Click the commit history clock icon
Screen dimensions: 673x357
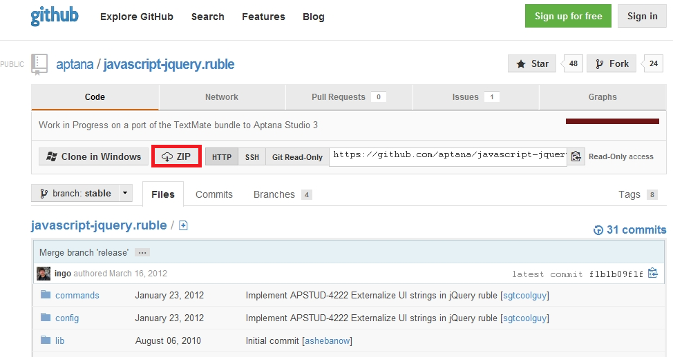(x=598, y=230)
